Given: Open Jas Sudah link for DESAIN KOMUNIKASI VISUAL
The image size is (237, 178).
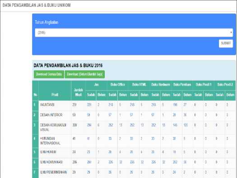Looking at the screenshot, I should click(89, 125).
